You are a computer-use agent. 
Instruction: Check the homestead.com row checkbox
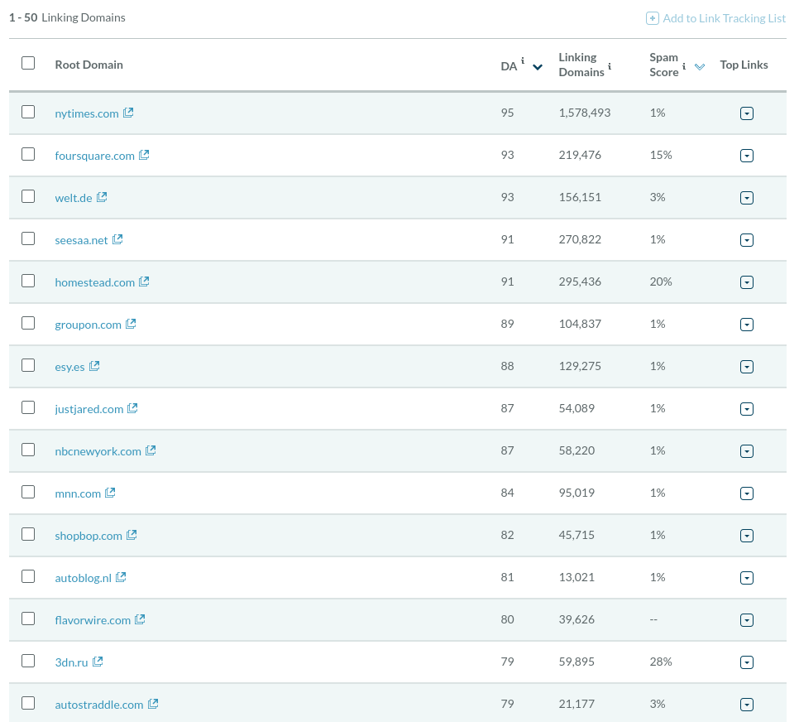tap(28, 281)
